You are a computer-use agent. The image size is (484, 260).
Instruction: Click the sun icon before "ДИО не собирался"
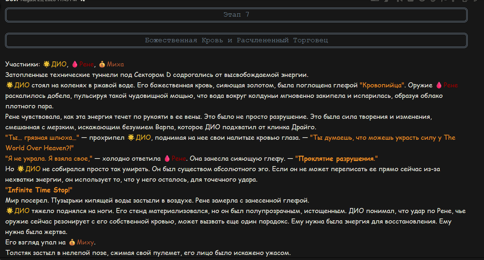pyautogui.click(x=21, y=169)
